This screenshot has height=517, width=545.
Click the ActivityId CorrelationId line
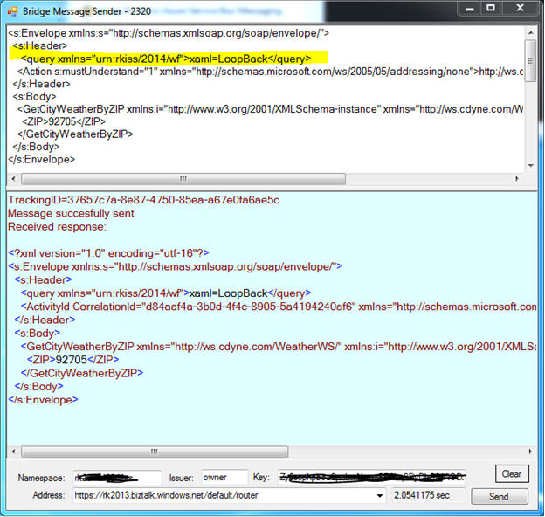(x=279, y=307)
